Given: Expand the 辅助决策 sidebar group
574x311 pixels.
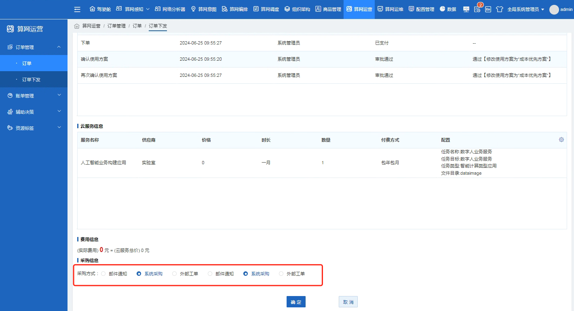Looking at the screenshot, I should 34,112.
